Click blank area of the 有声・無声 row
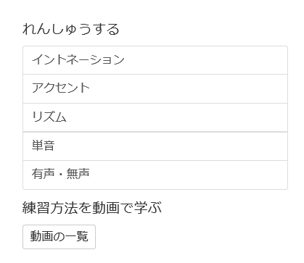The width and height of the screenshot is (304, 263). (x=189, y=175)
